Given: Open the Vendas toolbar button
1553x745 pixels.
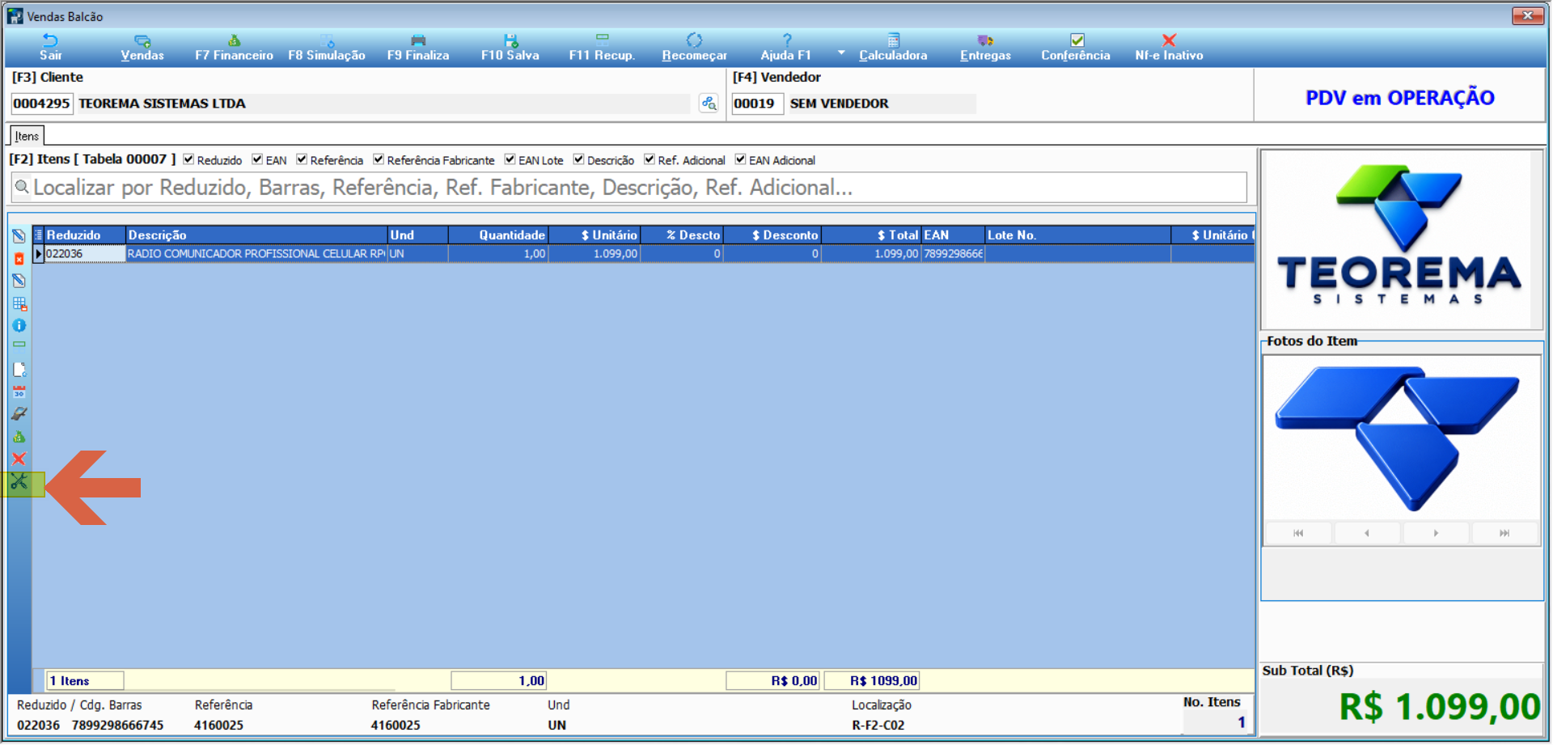Looking at the screenshot, I should click(x=142, y=48).
